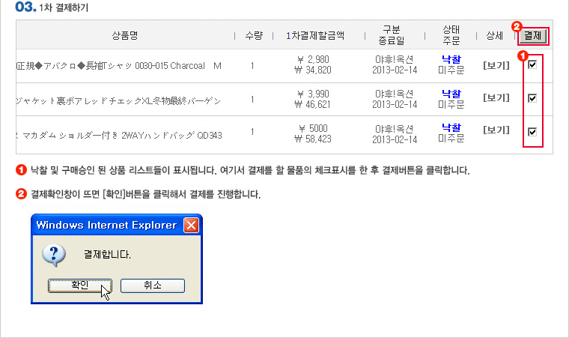The width and height of the screenshot is (569, 338).
Task: Click the 결제 payment button in table header
Action: [533, 35]
